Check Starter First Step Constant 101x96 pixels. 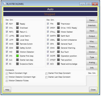47,73
